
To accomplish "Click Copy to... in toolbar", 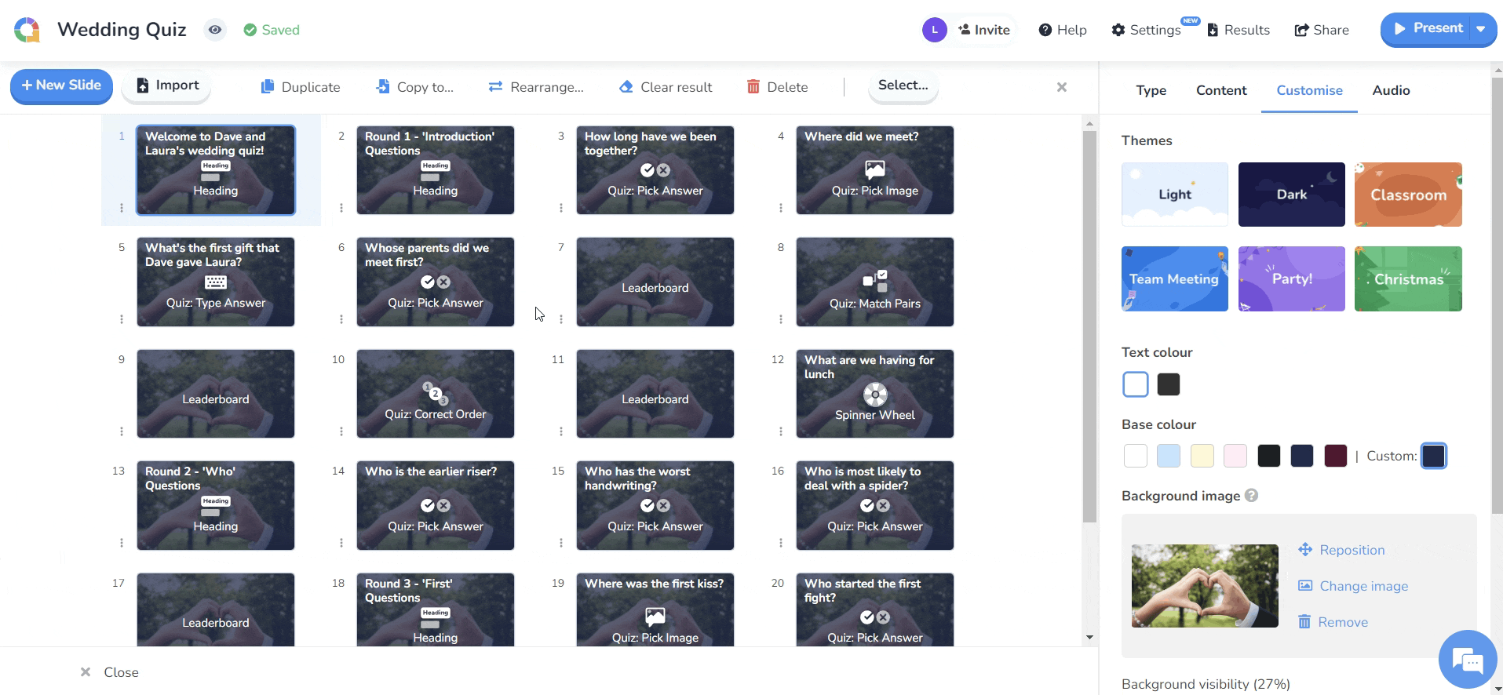I will (x=414, y=87).
